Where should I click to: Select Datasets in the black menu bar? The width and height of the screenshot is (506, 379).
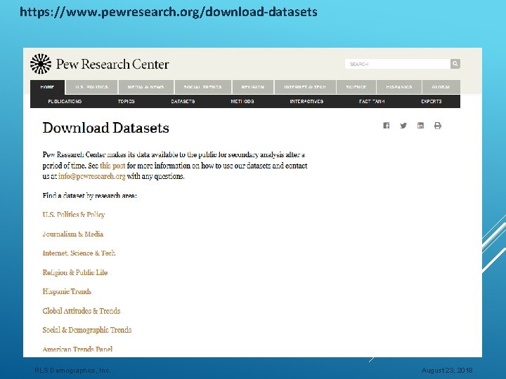183,101
